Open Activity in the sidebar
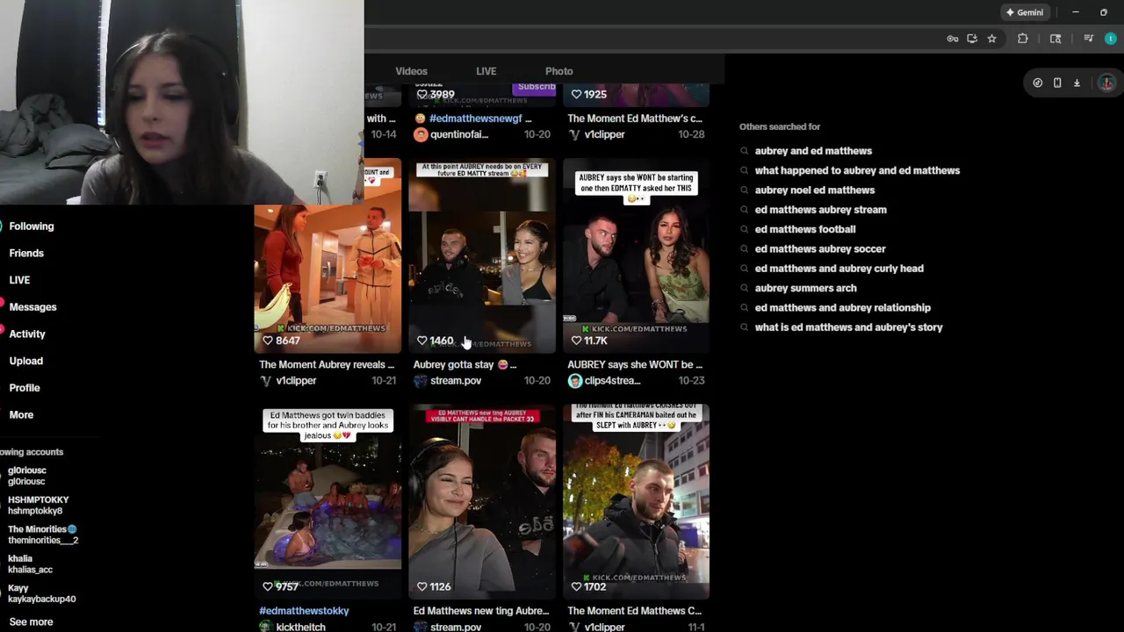Image resolution: width=1124 pixels, height=632 pixels. (x=27, y=334)
